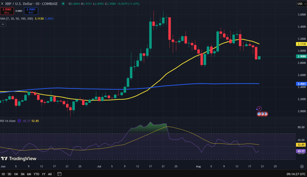Click the green market status dot
The height and width of the screenshot is (177, 307).
(63, 4)
